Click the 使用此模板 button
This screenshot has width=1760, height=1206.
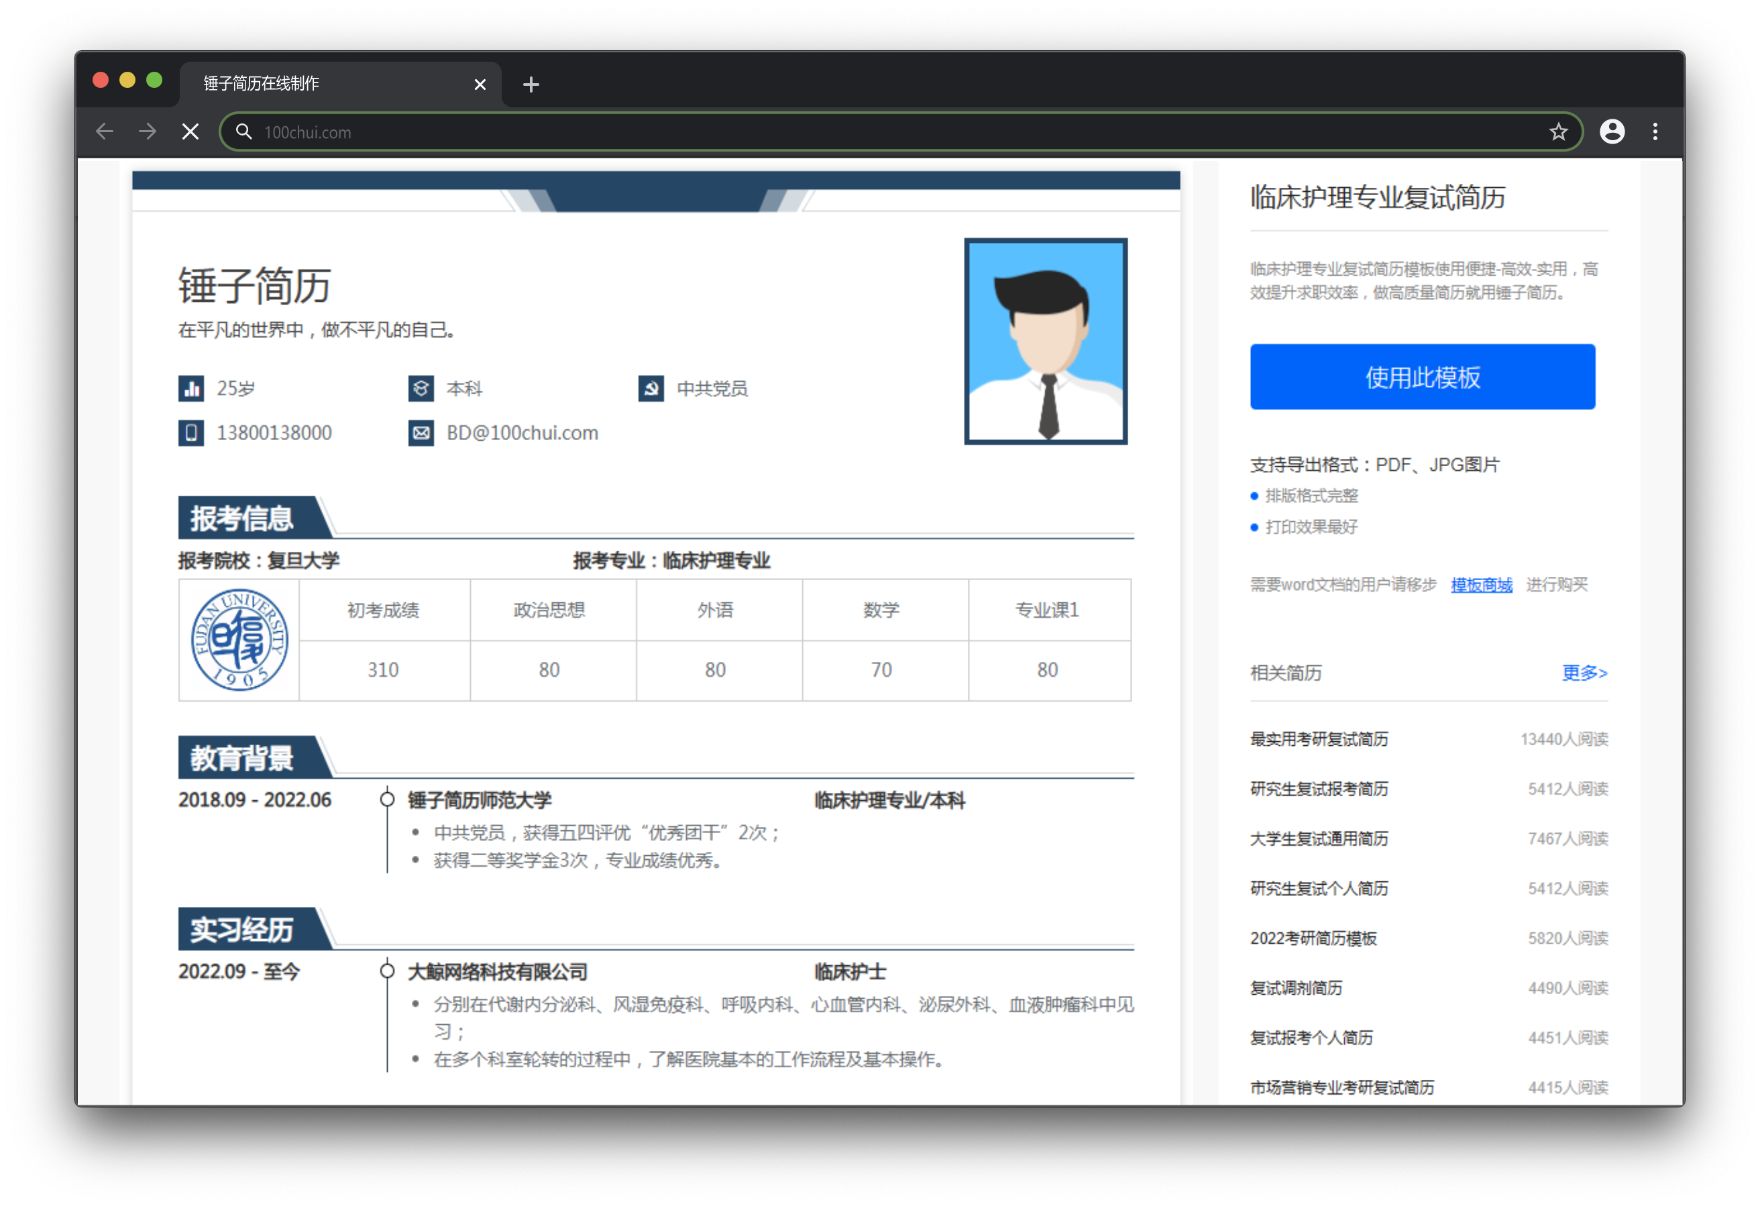coord(1422,376)
